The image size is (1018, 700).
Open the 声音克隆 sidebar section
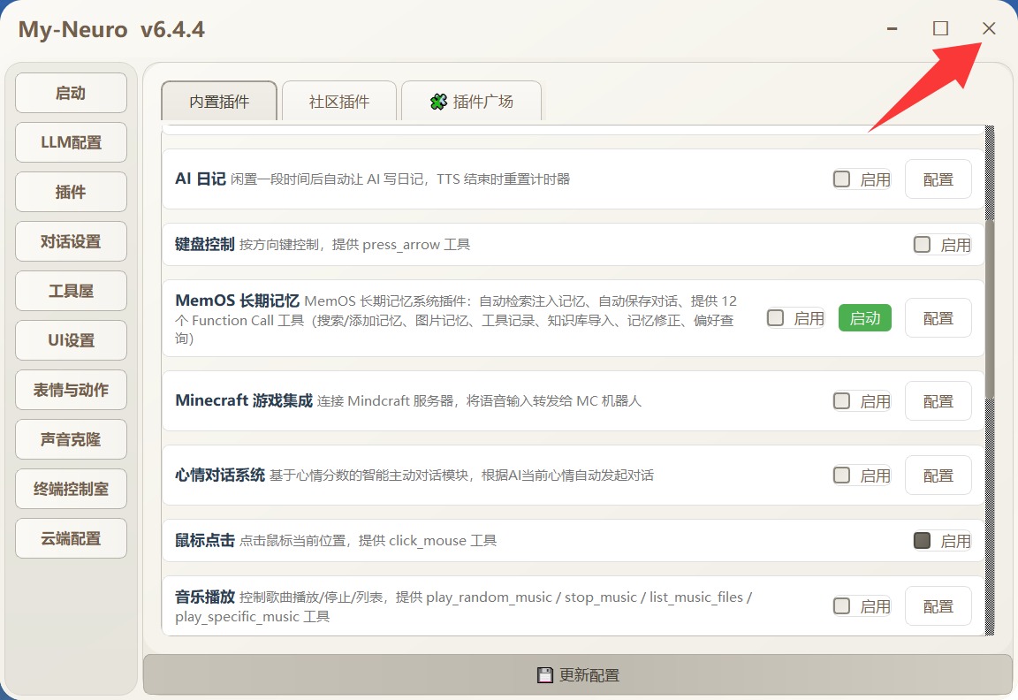tap(71, 439)
